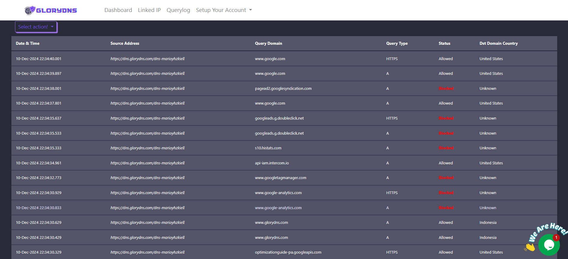Click www.googletagmanager.com domain
The width and height of the screenshot is (568, 259).
pos(281,178)
